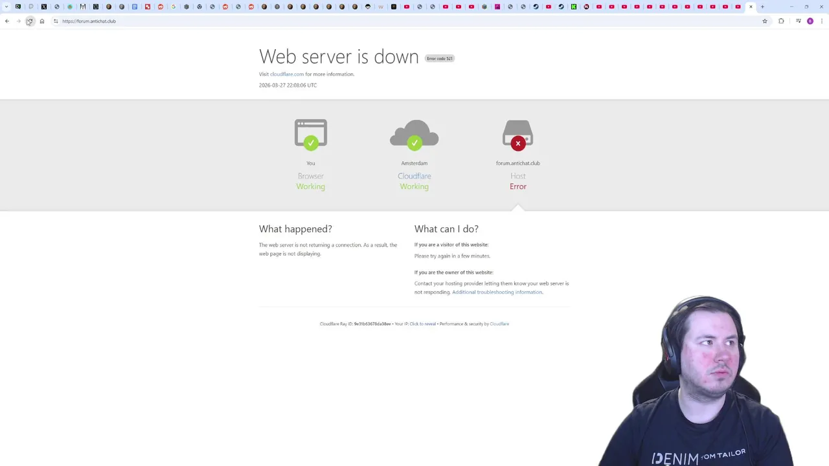Open Additional troubleshooting information link
The width and height of the screenshot is (829, 466).
click(497, 293)
